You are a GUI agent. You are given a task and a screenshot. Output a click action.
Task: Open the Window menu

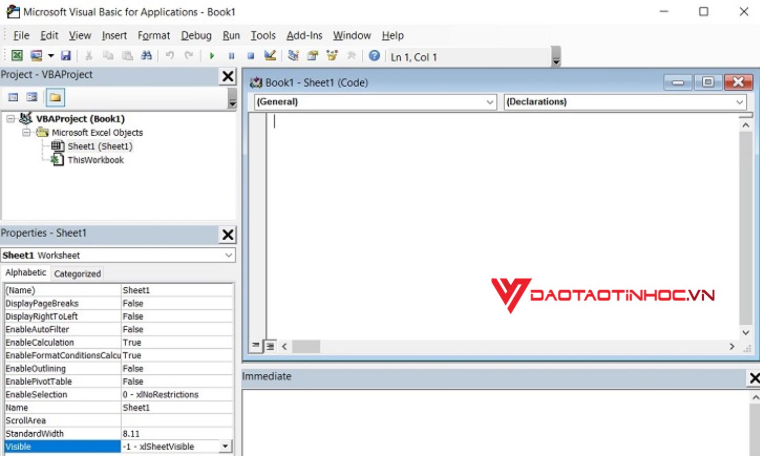point(352,35)
